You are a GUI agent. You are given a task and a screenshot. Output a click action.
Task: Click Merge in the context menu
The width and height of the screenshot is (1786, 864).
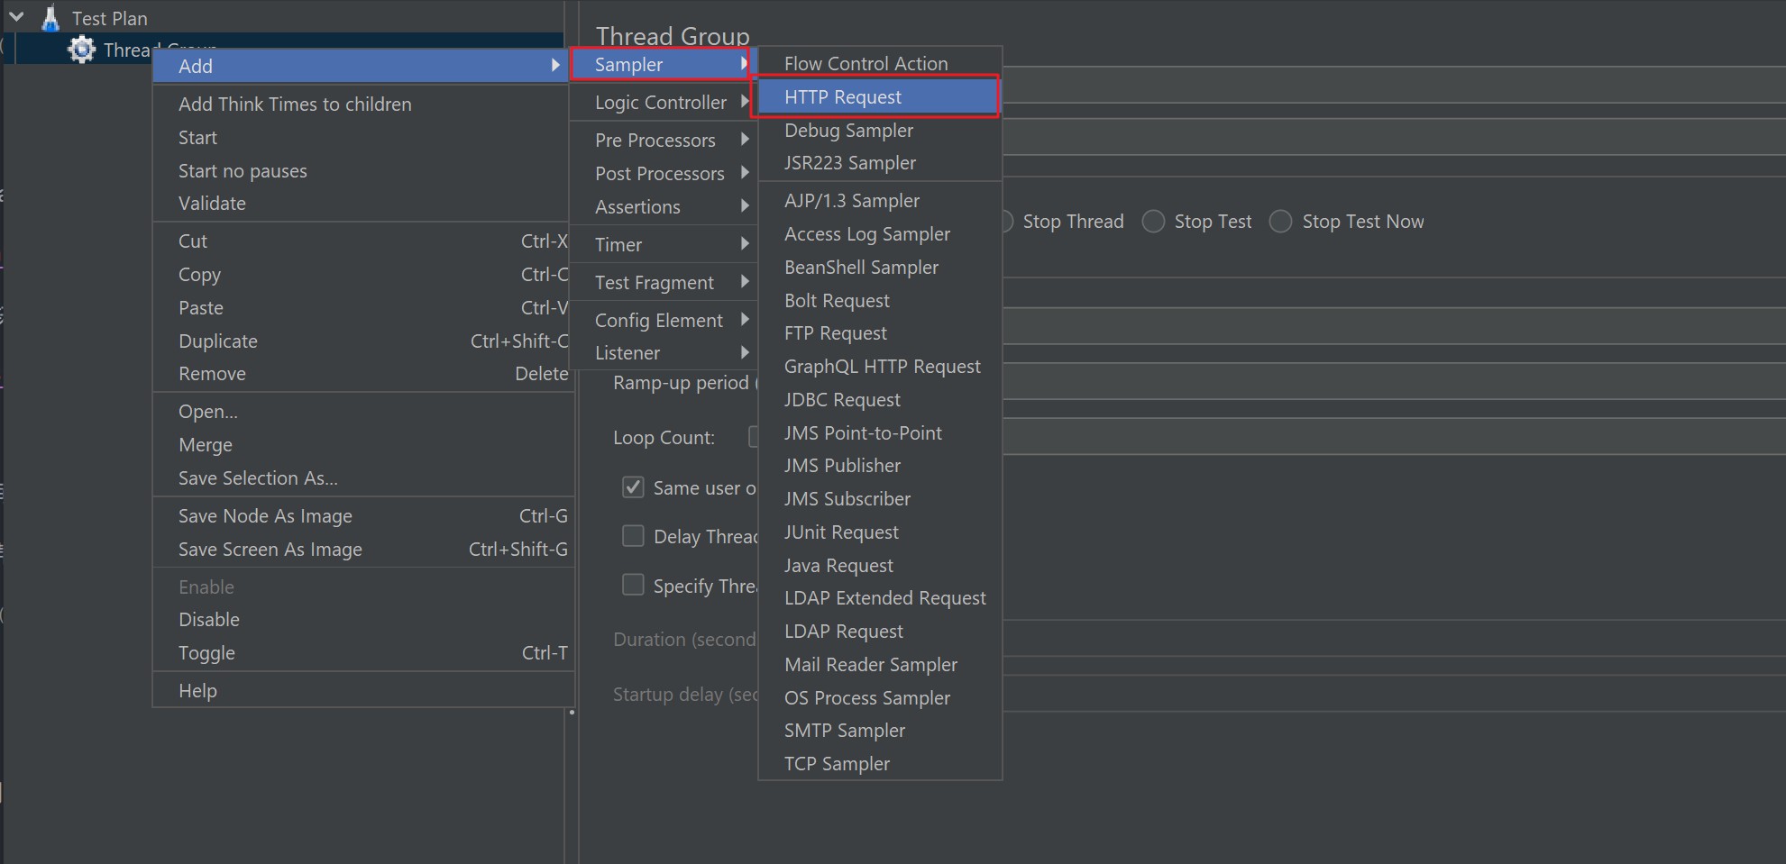(363, 444)
